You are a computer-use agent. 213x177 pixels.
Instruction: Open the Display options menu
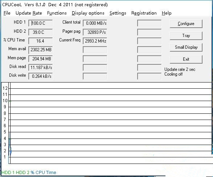click(88, 13)
